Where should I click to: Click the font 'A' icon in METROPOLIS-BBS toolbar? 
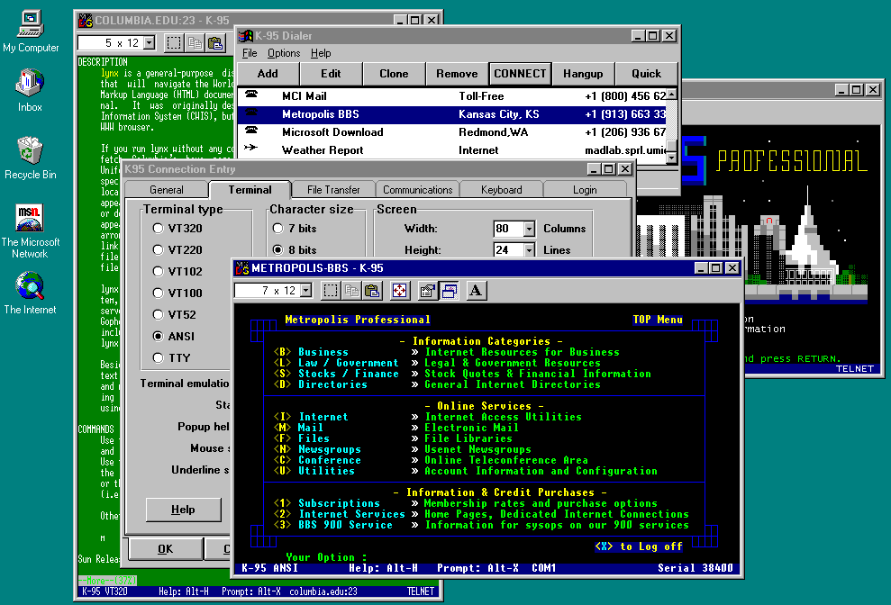(x=476, y=290)
